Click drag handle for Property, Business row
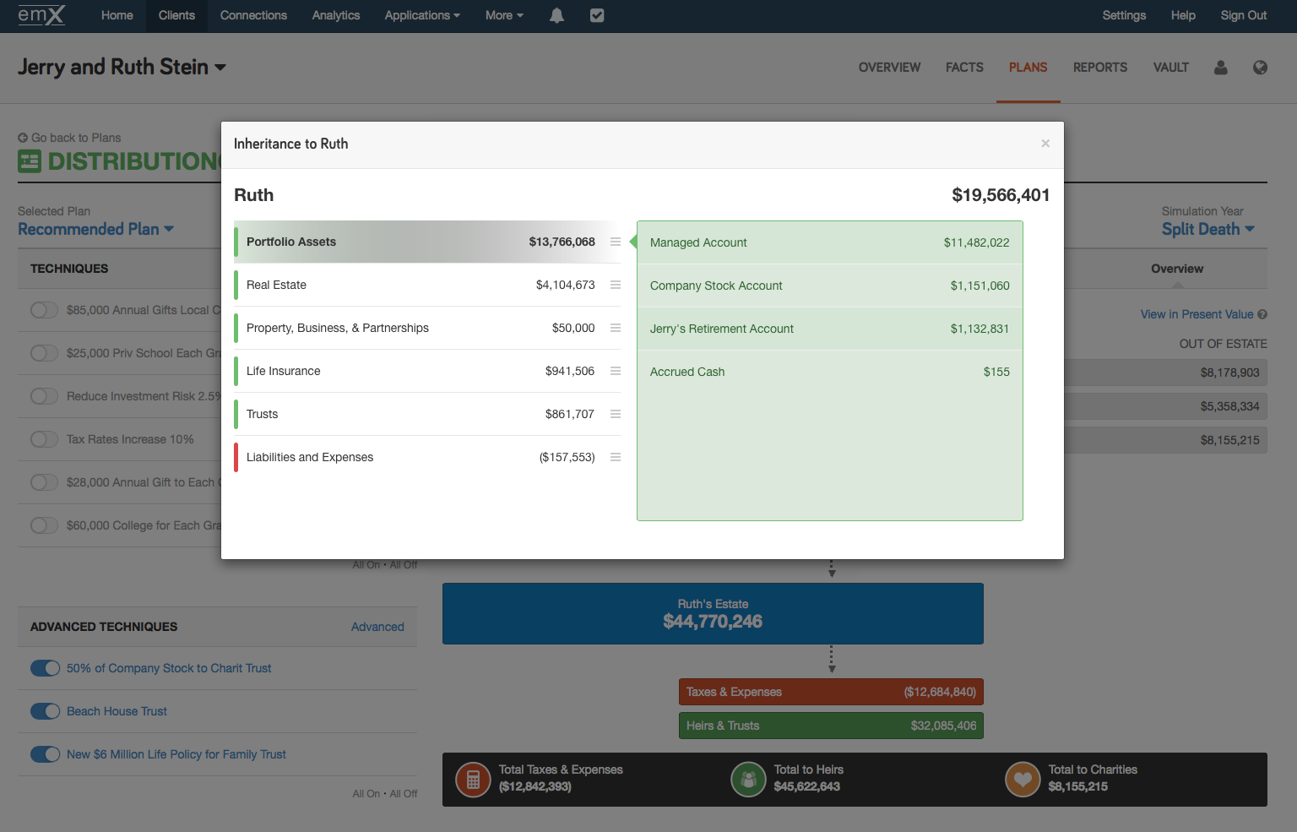The image size is (1297, 832). 616,328
